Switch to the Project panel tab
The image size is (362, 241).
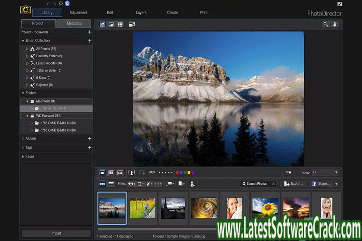pyautogui.click(x=38, y=23)
